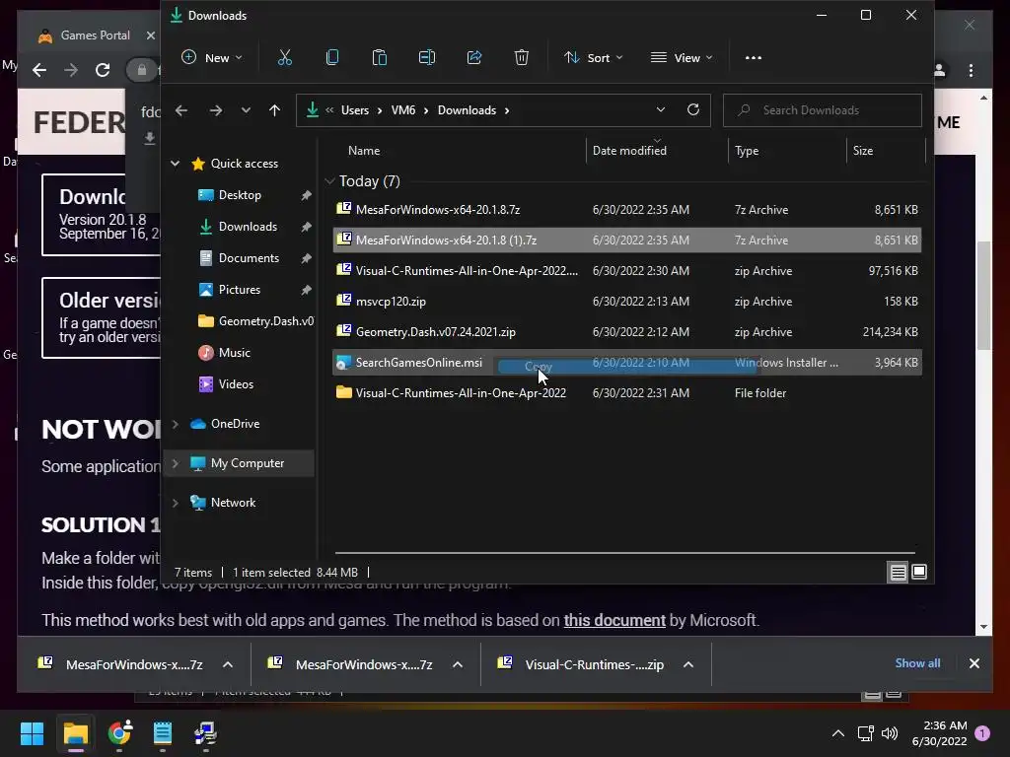Show hidden tray icons chevron

point(838,733)
